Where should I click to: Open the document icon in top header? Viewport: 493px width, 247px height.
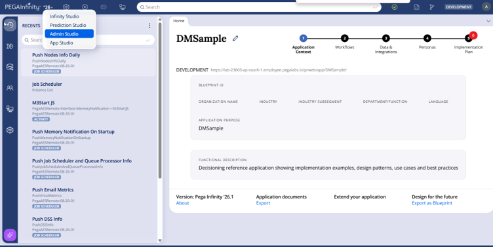416,7
